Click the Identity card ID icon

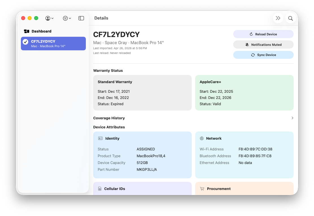tap(100, 138)
